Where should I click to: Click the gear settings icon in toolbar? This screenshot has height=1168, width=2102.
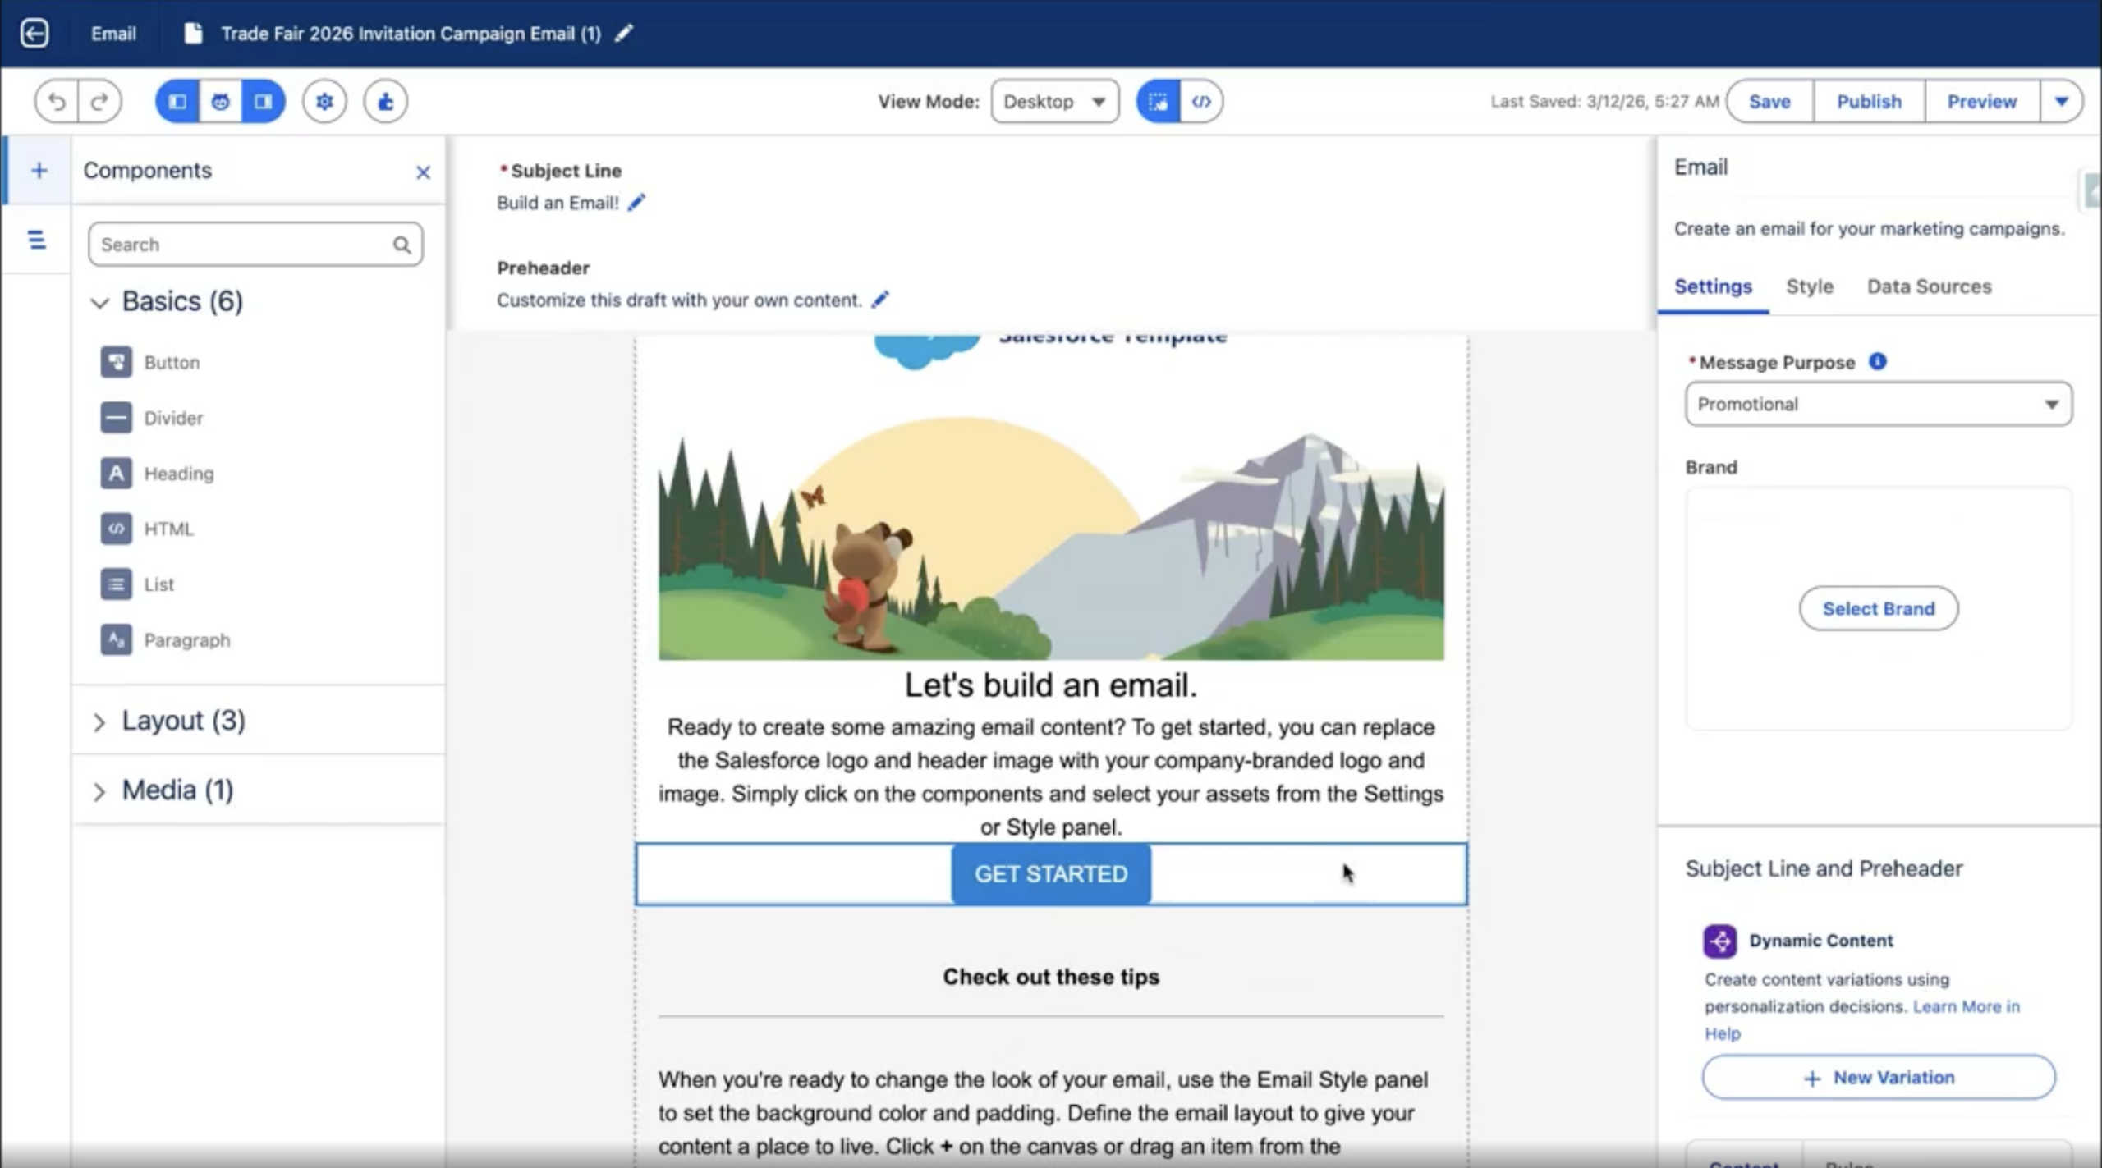point(324,102)
